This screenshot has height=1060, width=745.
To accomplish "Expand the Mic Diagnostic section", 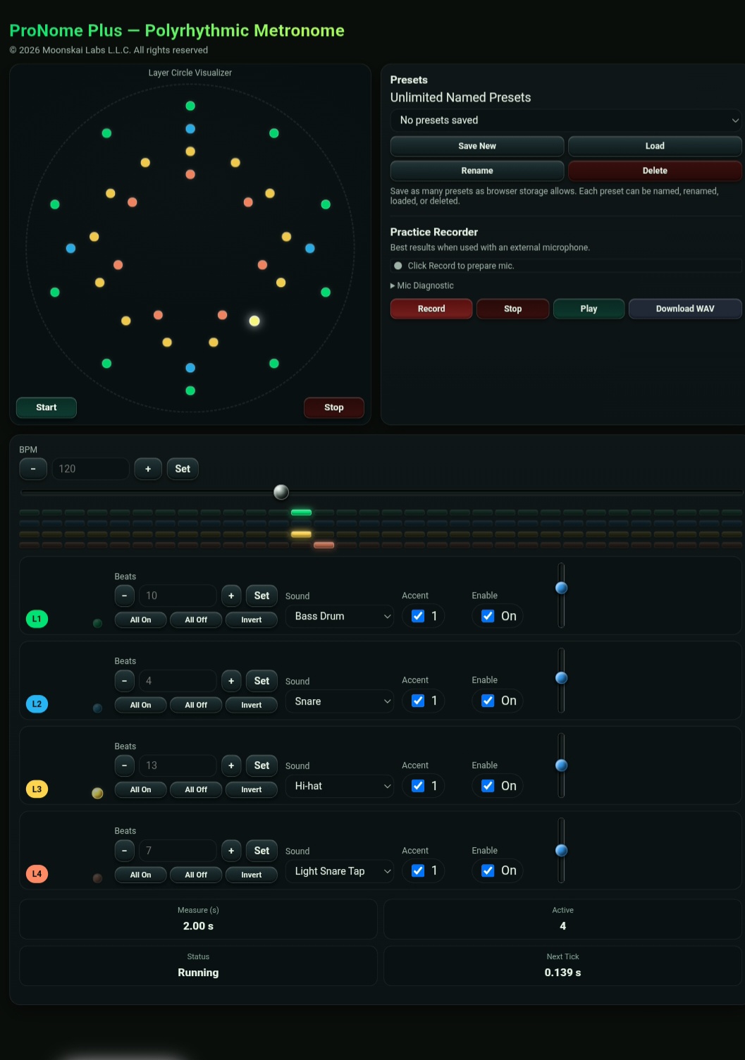I will 422,285.
